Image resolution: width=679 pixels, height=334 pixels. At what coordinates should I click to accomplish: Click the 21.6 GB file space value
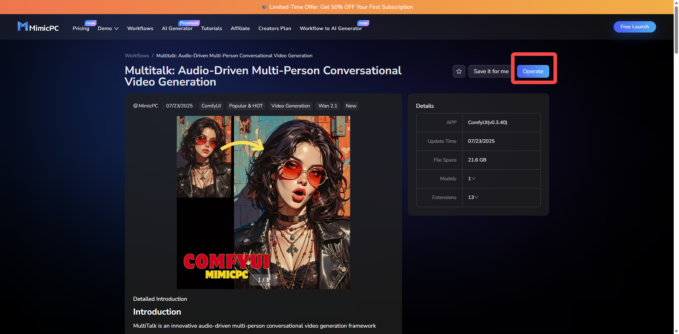(477, 160)
